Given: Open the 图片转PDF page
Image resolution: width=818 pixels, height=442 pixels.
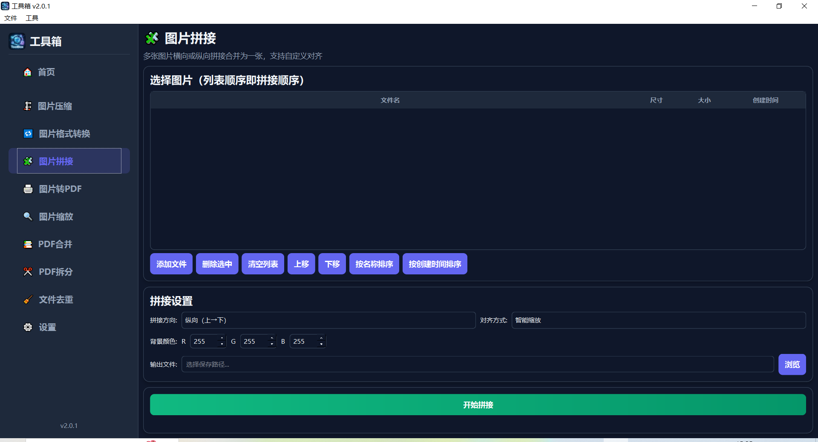Looking at the screenshot, I should (69, 189).
